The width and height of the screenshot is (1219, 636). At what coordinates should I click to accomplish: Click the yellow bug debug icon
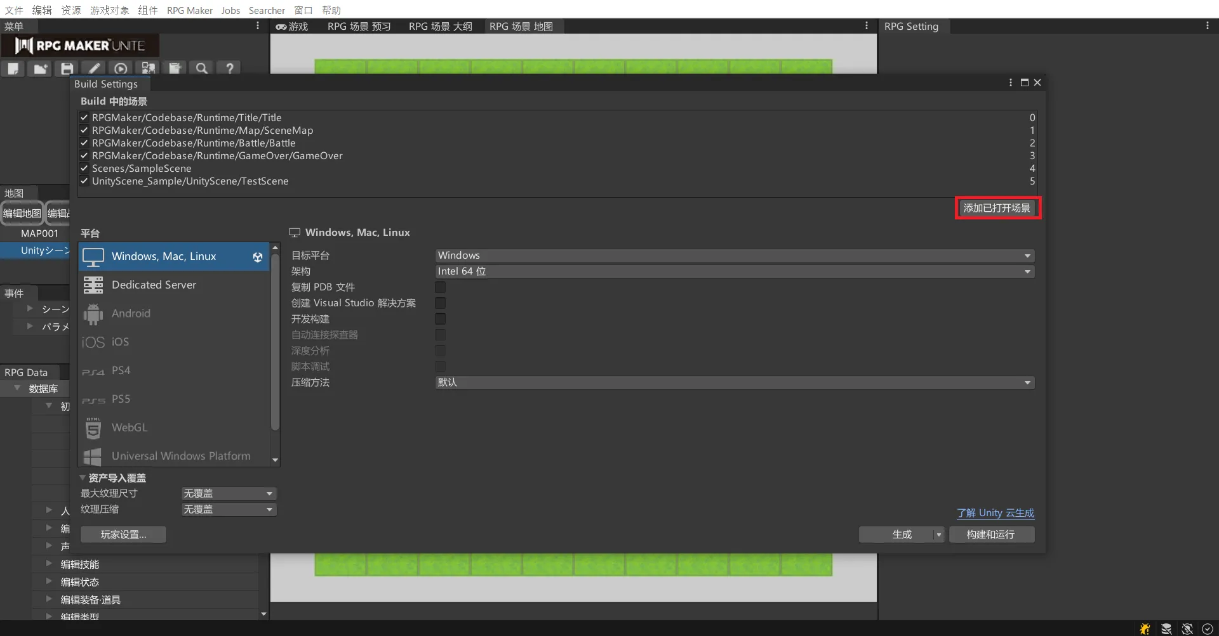1145,628
